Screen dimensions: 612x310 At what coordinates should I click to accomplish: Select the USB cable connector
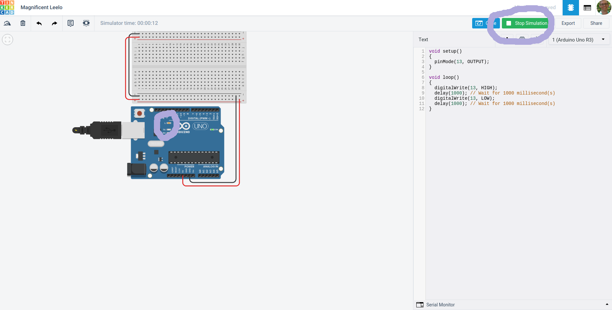coord(108,130)
